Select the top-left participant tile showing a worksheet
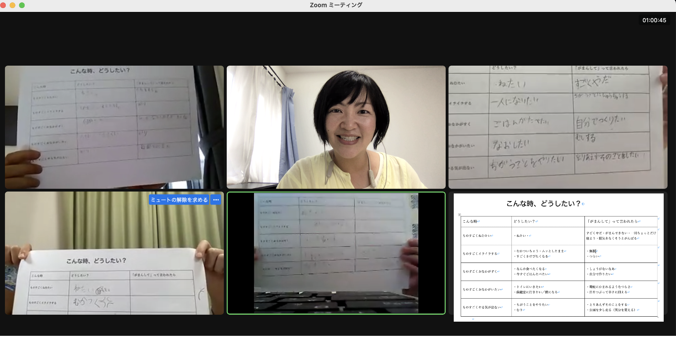The height and width of the screenshot is (337, 676). (114, 127)
